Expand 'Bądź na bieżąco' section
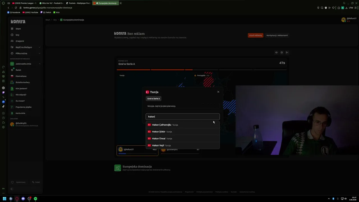This screenshot has width=359, height=202. coord(26,47)
